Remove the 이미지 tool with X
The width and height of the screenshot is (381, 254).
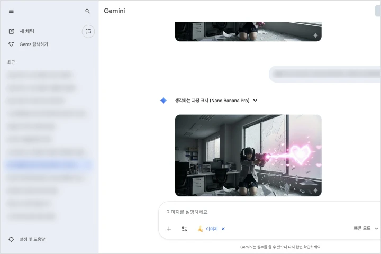223,229
